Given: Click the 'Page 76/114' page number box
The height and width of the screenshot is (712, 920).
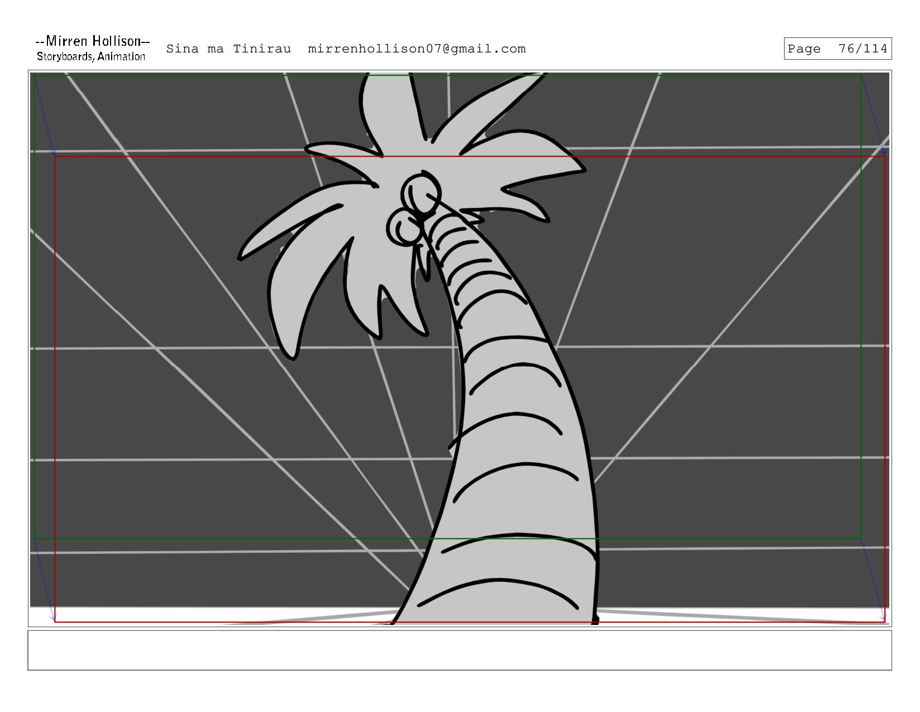Looking at the screenshot, I should (x=837, y=49).
